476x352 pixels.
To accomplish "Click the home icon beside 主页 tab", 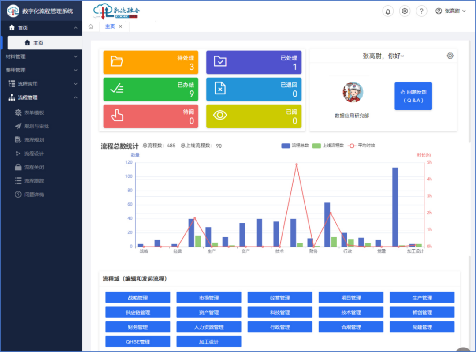I will [x=91, y=26].
